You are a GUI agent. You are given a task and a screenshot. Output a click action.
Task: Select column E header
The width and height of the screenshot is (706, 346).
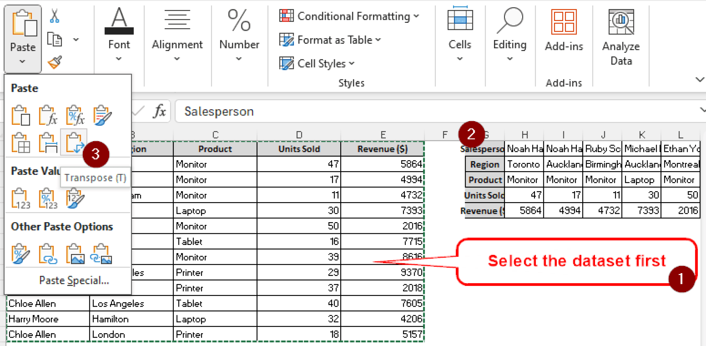coord(383,135)
